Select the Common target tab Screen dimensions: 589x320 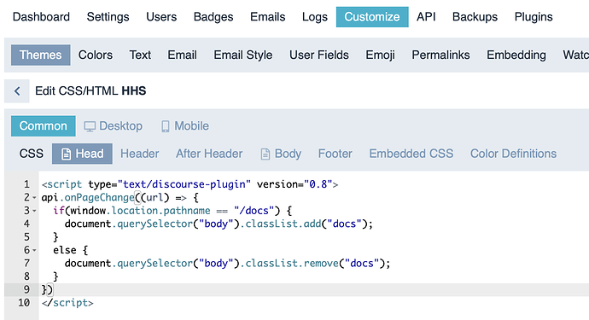tap(44, 126)
